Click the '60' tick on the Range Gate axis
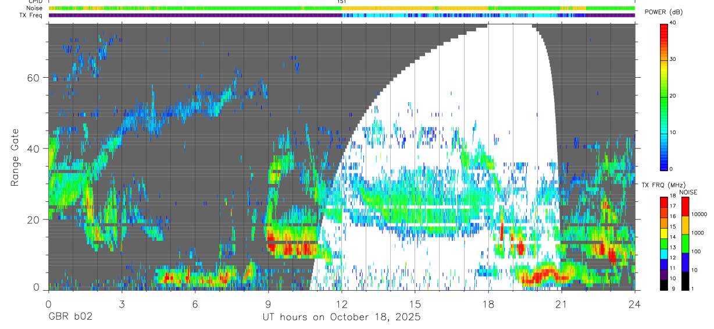 pos(34,78)
